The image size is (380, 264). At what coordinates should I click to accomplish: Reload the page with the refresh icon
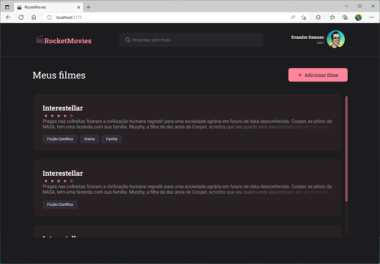point(21,17)
